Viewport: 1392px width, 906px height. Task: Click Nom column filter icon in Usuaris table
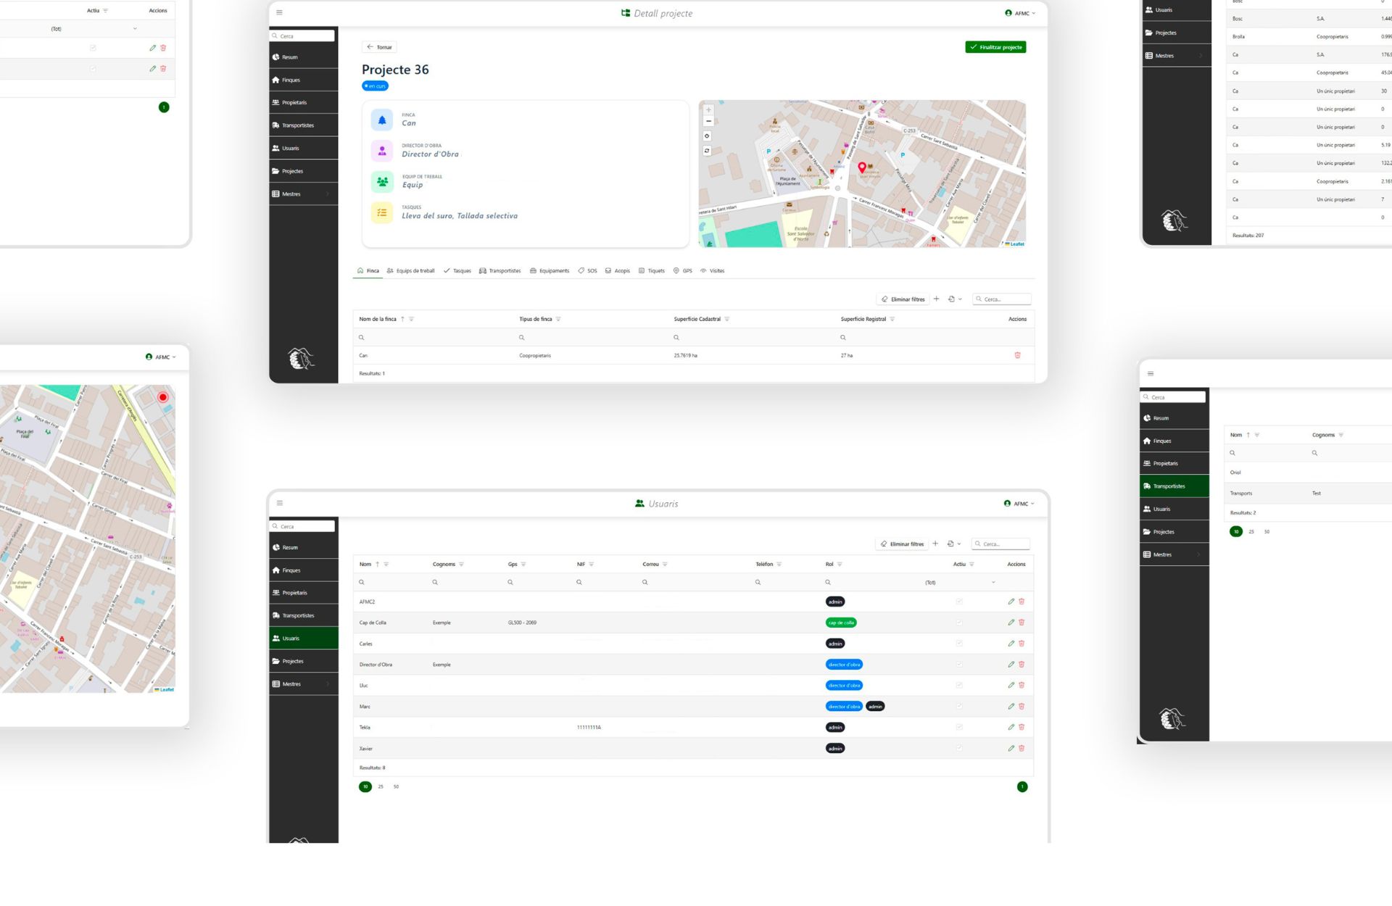point(386,564)
